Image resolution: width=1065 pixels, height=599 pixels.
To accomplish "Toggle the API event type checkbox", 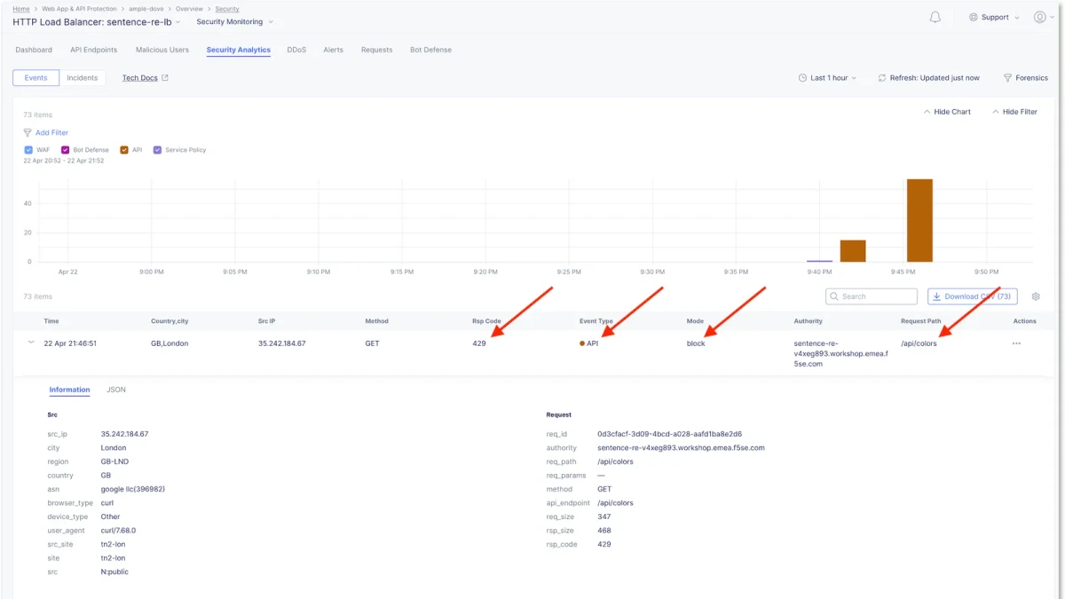I will 124,150.
